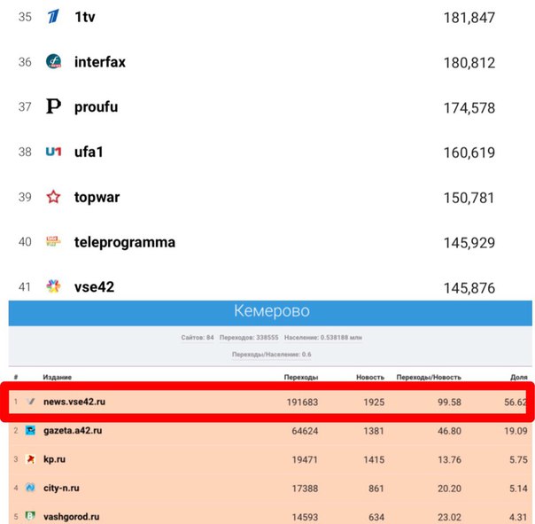Click the interfax round logo icon

click(x=53, y=61)
